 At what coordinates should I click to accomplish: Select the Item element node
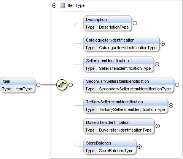[x=18, y=85]
